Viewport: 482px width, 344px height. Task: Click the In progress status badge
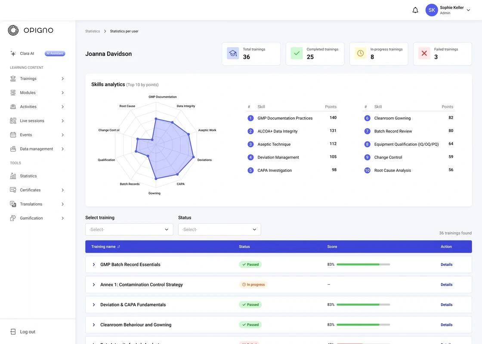tap(253, 285)
